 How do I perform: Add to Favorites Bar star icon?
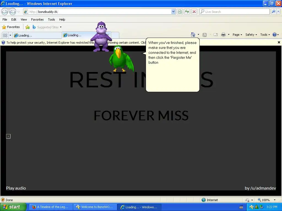coord(28,27)
